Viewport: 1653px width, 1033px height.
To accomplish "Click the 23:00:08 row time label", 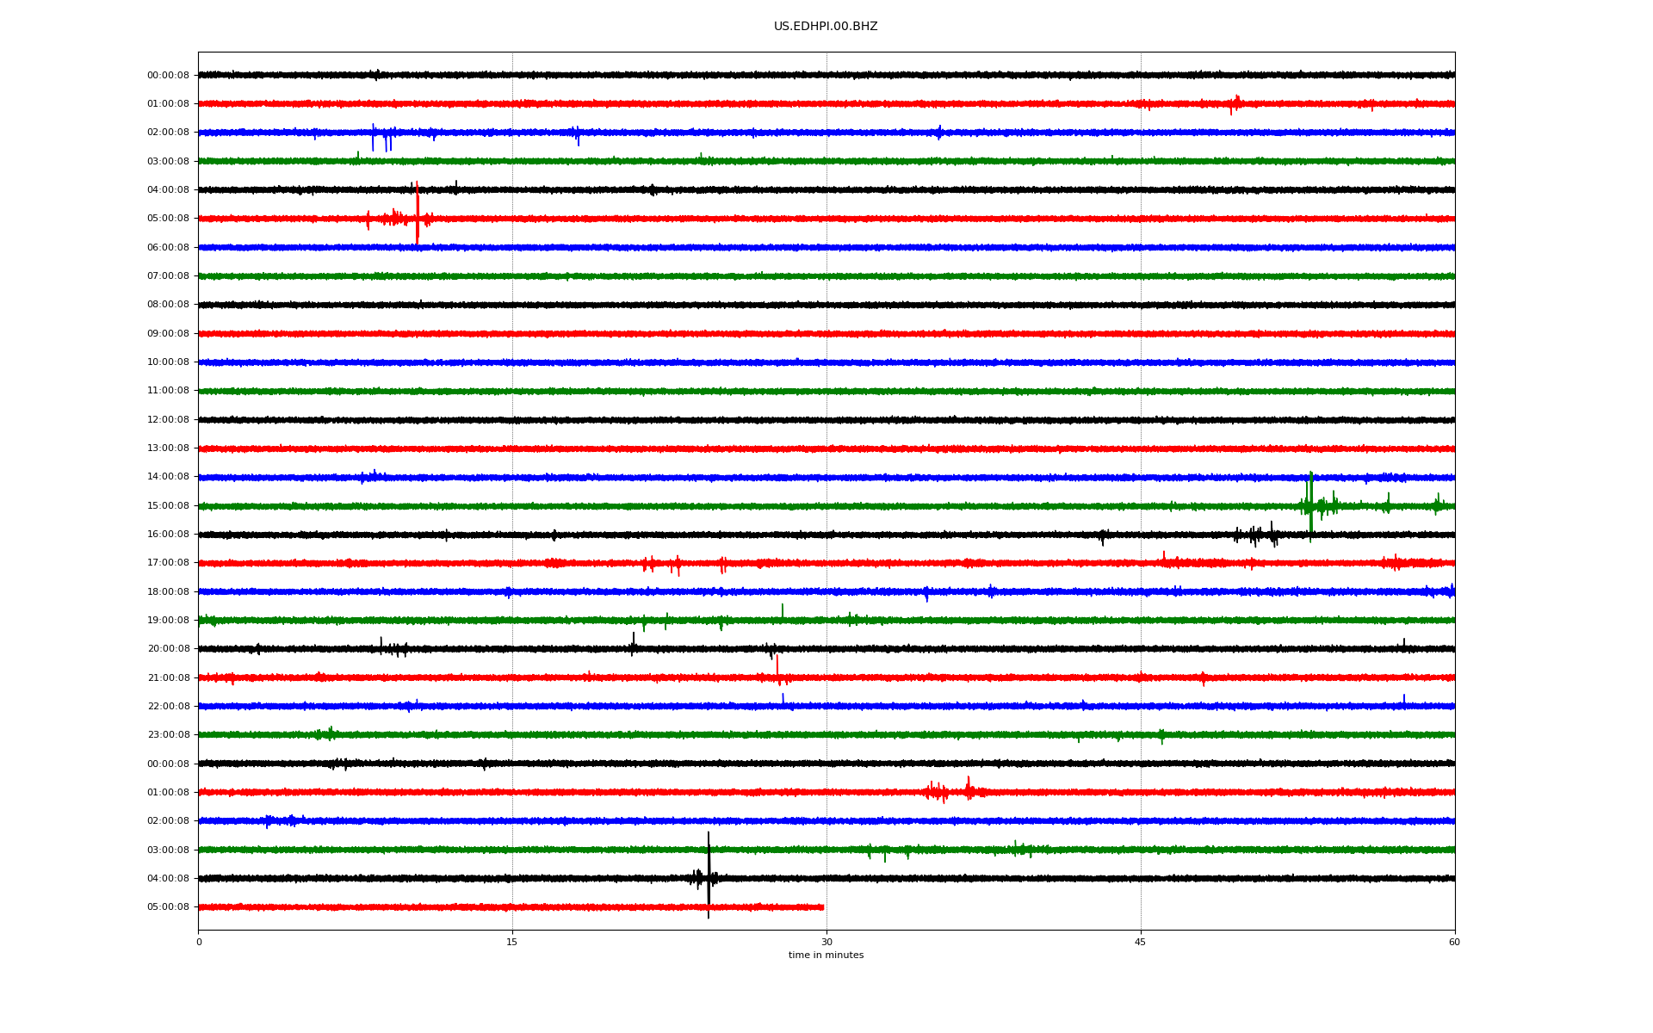I will tap(168, 735).
